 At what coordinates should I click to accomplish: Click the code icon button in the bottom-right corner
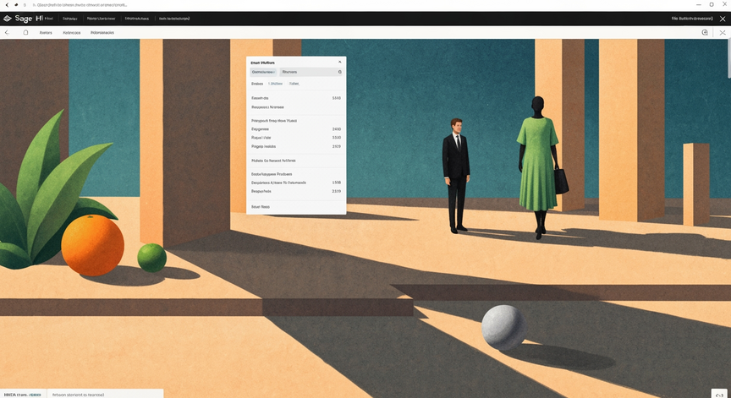719,395
